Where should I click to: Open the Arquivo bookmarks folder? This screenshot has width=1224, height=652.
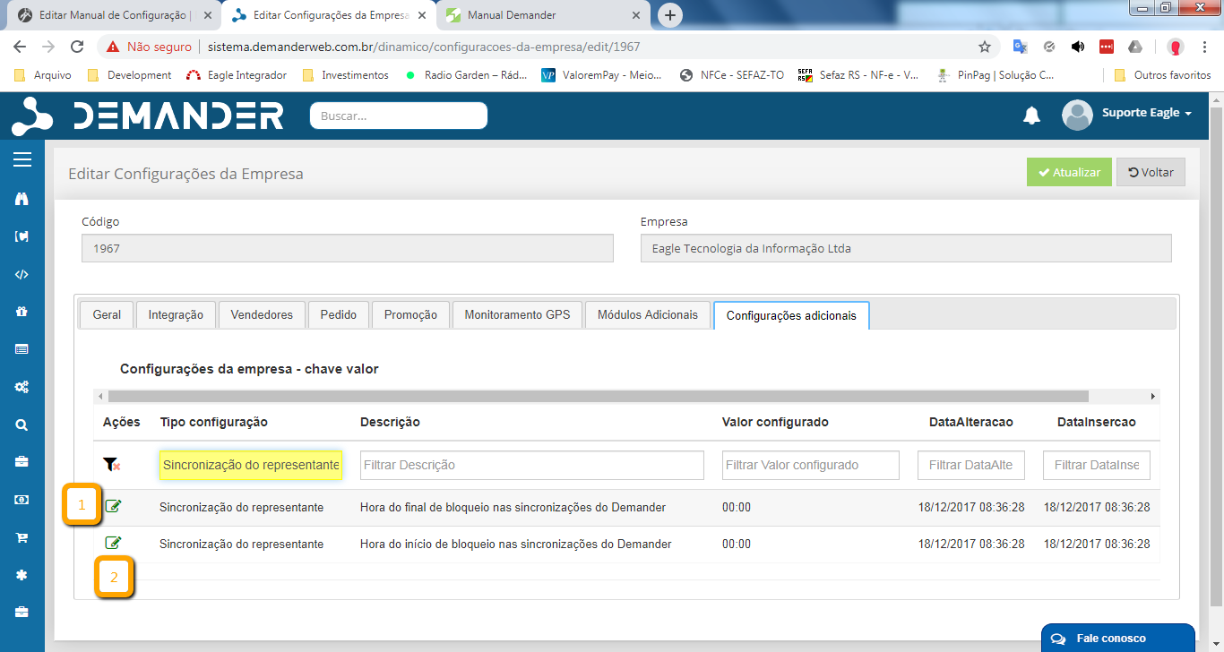(x=43, y=75)
